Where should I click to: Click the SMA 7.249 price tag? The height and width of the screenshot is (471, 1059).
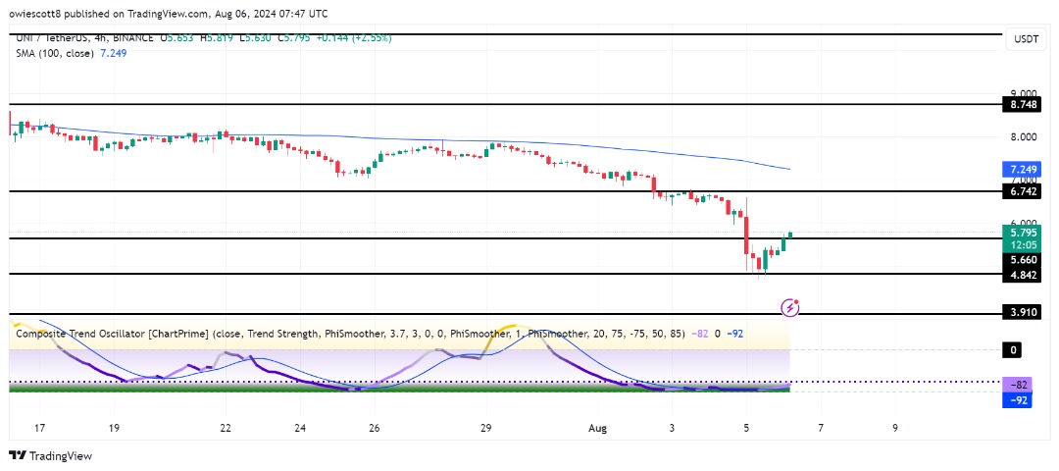coord(1021,168)
